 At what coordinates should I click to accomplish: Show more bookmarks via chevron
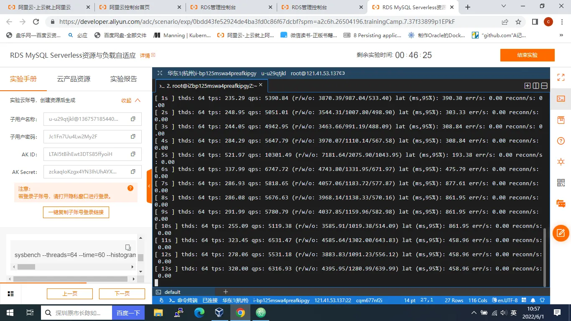(562, 36)
